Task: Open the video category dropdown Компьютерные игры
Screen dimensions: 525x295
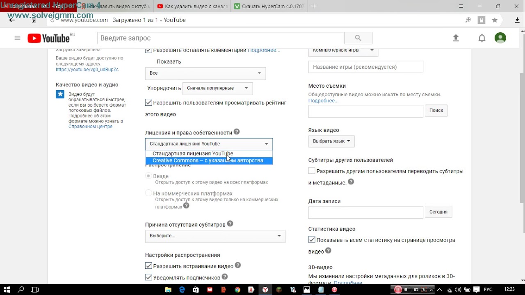Action: 343,51
